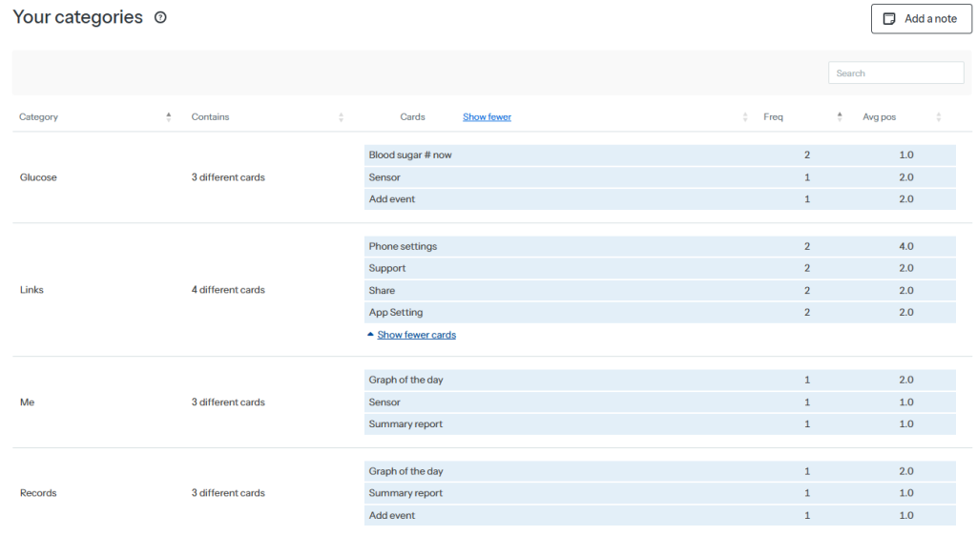Sort by Avg pos column arrows

pyautogui.click(x=938, y=117)
